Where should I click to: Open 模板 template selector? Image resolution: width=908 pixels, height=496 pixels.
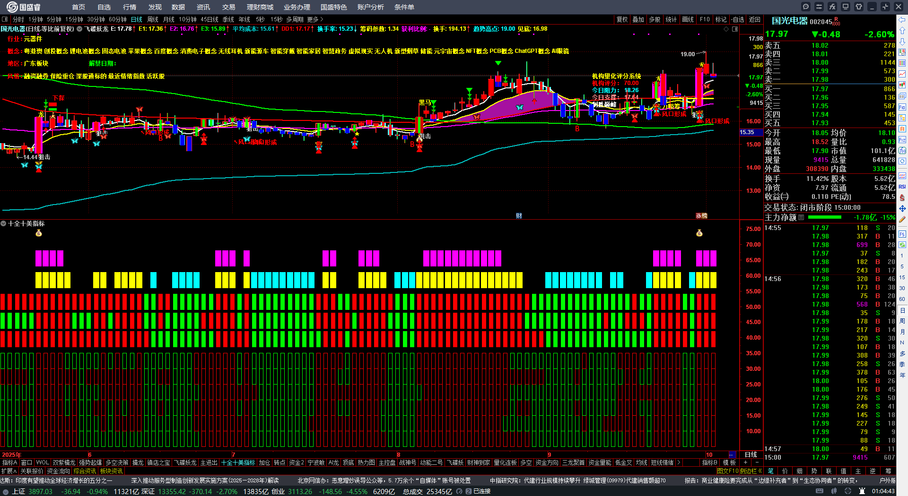[x=729, y=462]
